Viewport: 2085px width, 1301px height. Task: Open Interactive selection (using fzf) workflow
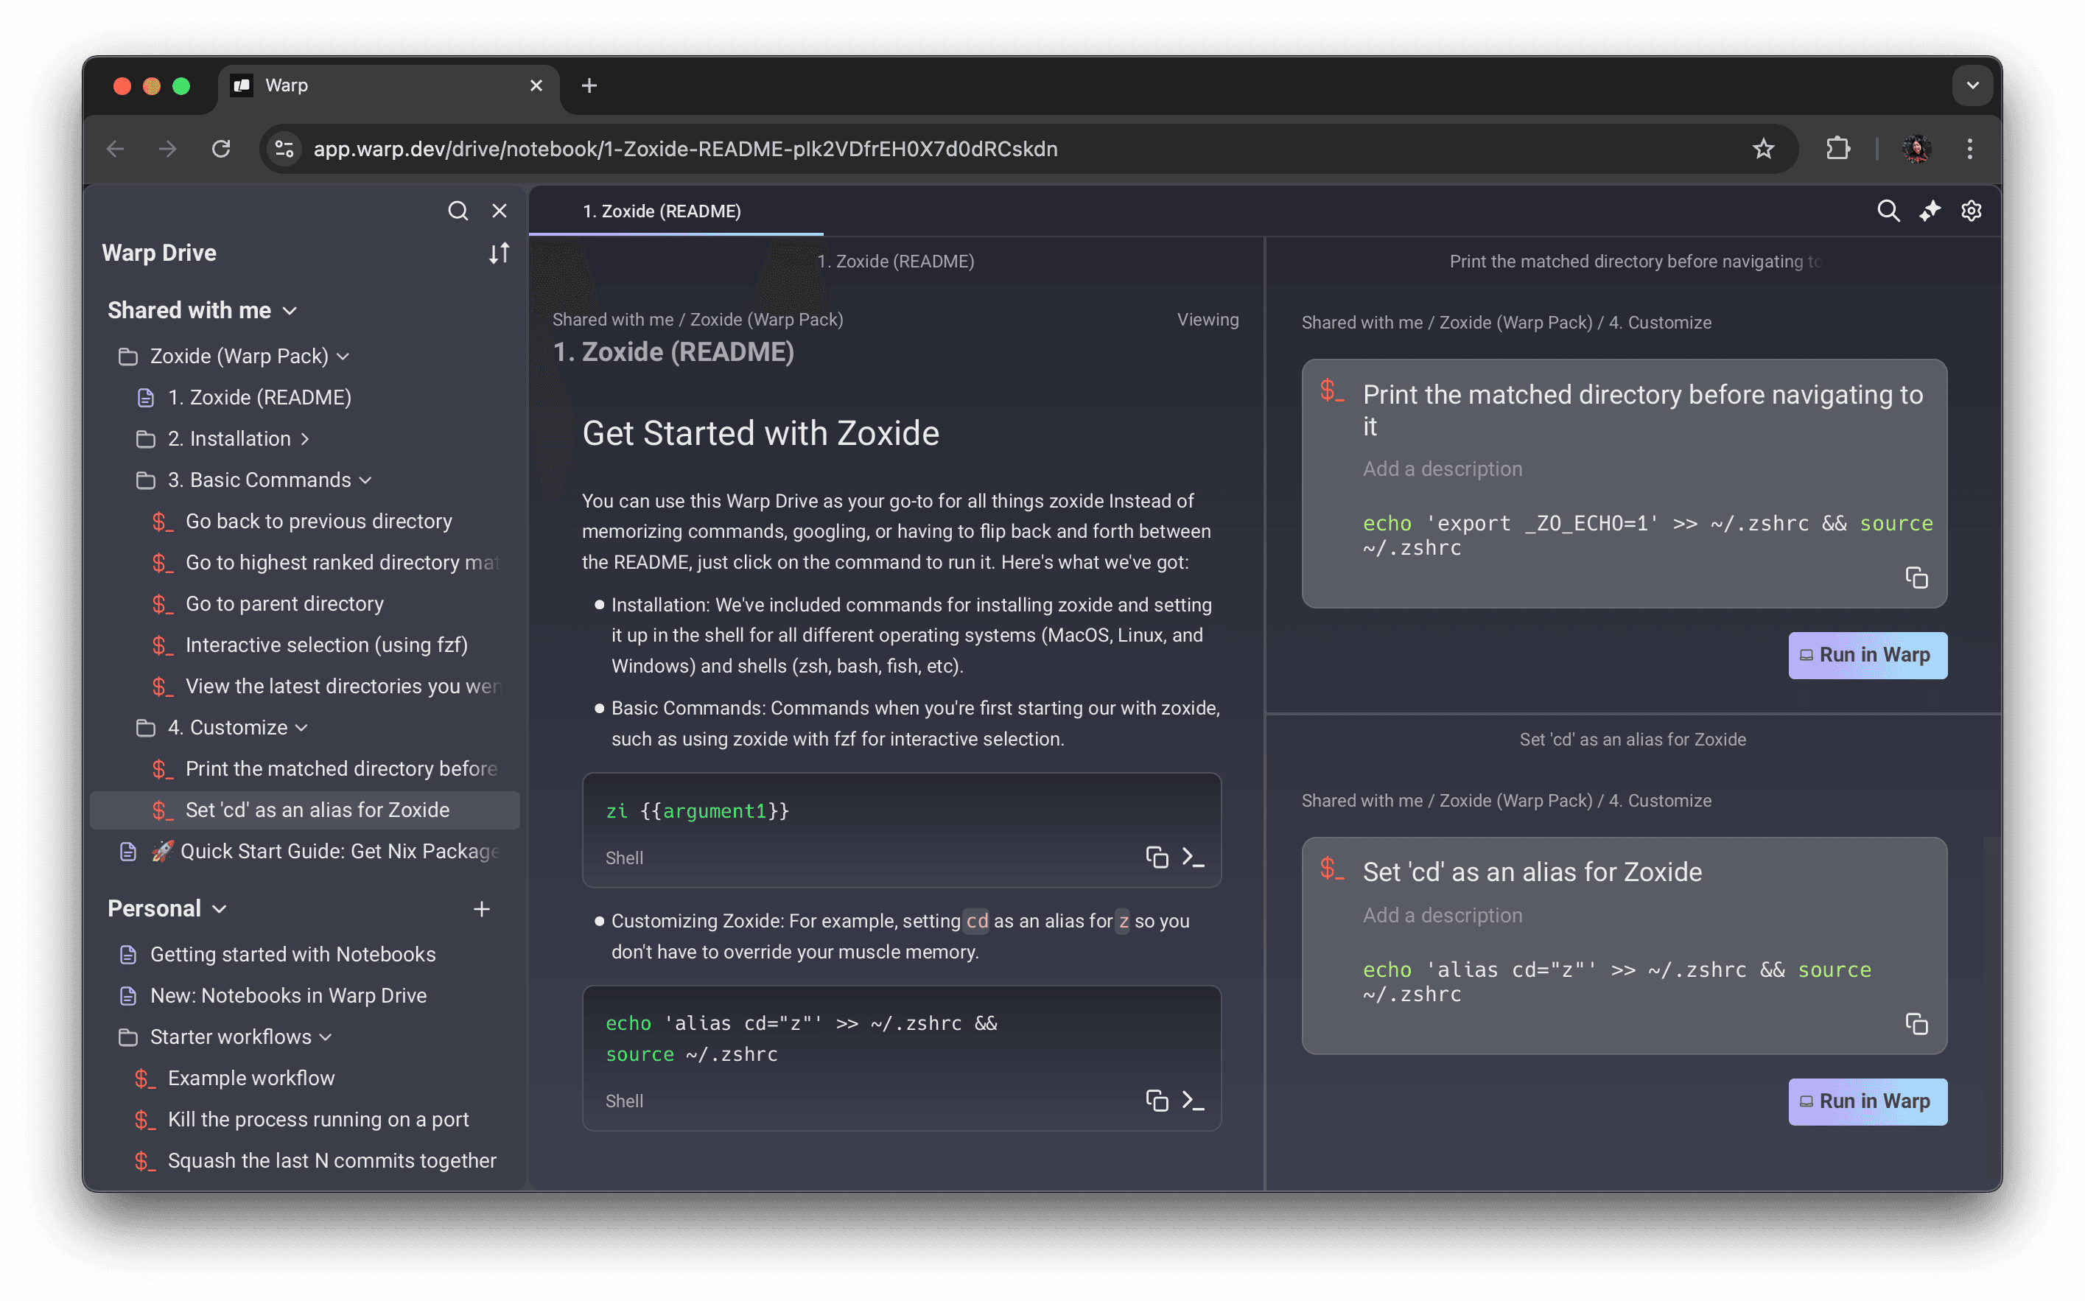[x=326, y=645]
